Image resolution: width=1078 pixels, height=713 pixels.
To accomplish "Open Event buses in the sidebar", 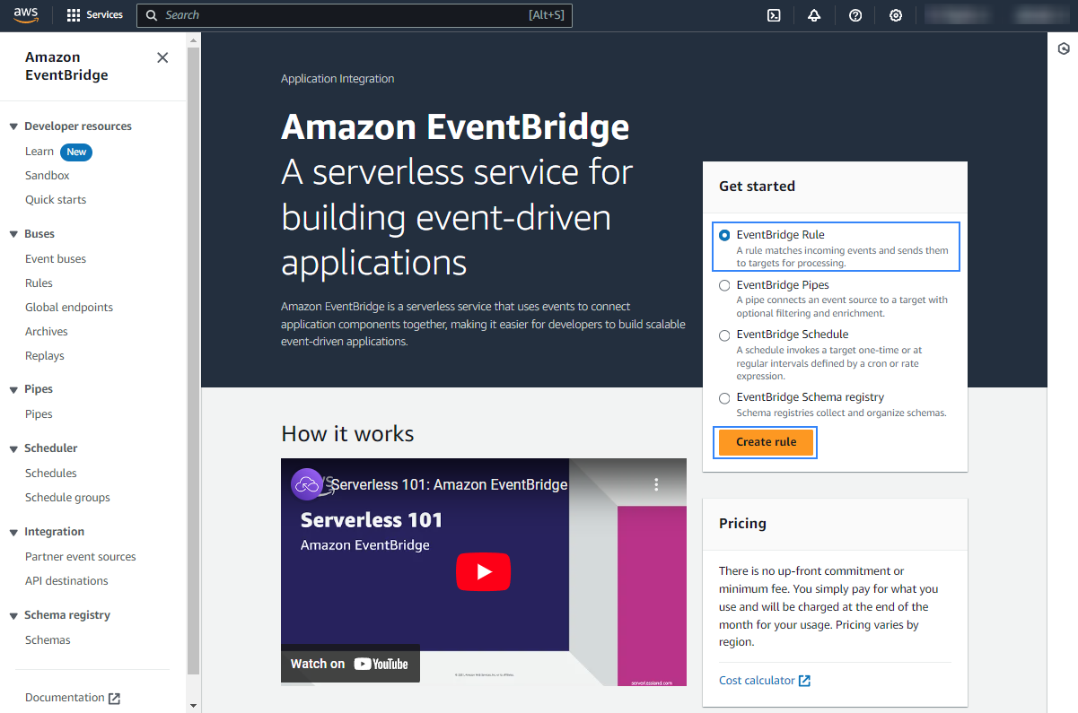I will coord(56,259).
